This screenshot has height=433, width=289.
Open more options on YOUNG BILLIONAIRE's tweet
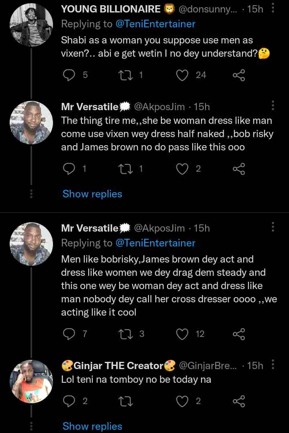coord(273,8)
